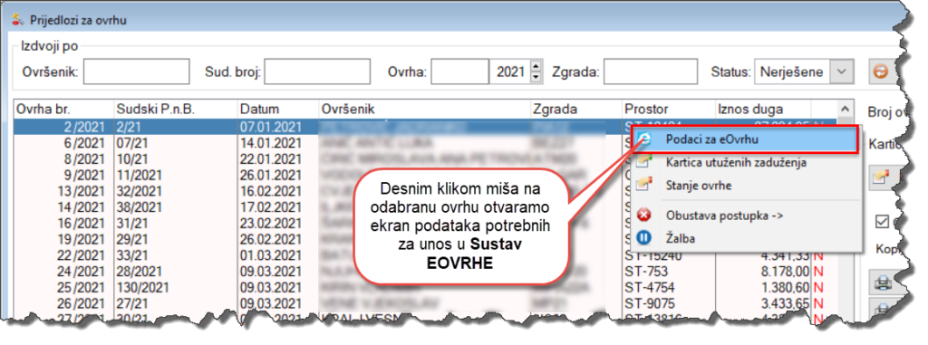Viewport: 928px width, 345px height.
Task: Click the Sud. broj input field
Action: pos(316,72)
